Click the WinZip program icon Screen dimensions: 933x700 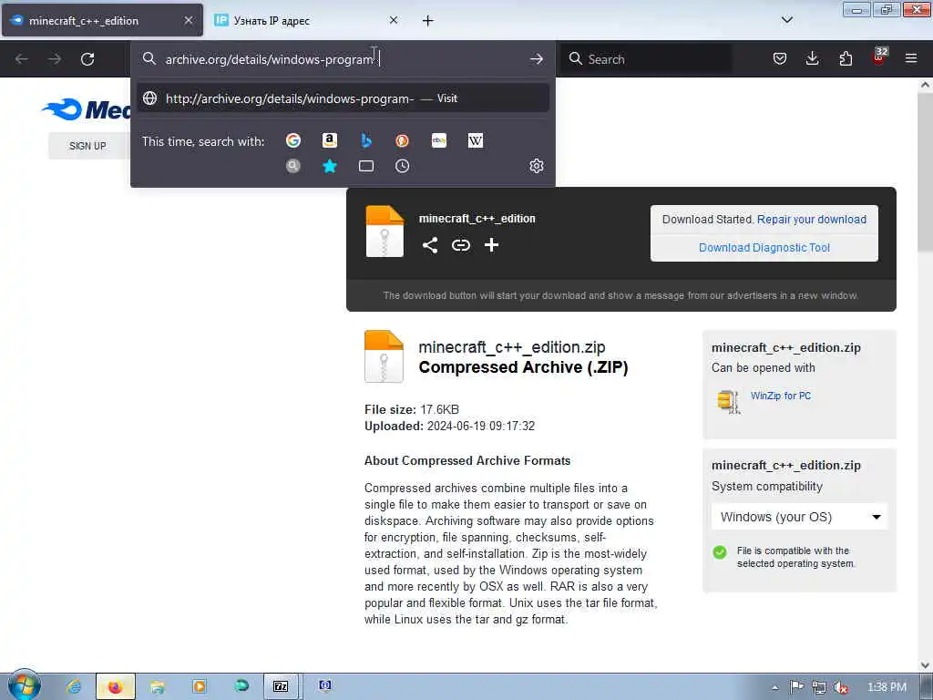(x=728, y=402)
